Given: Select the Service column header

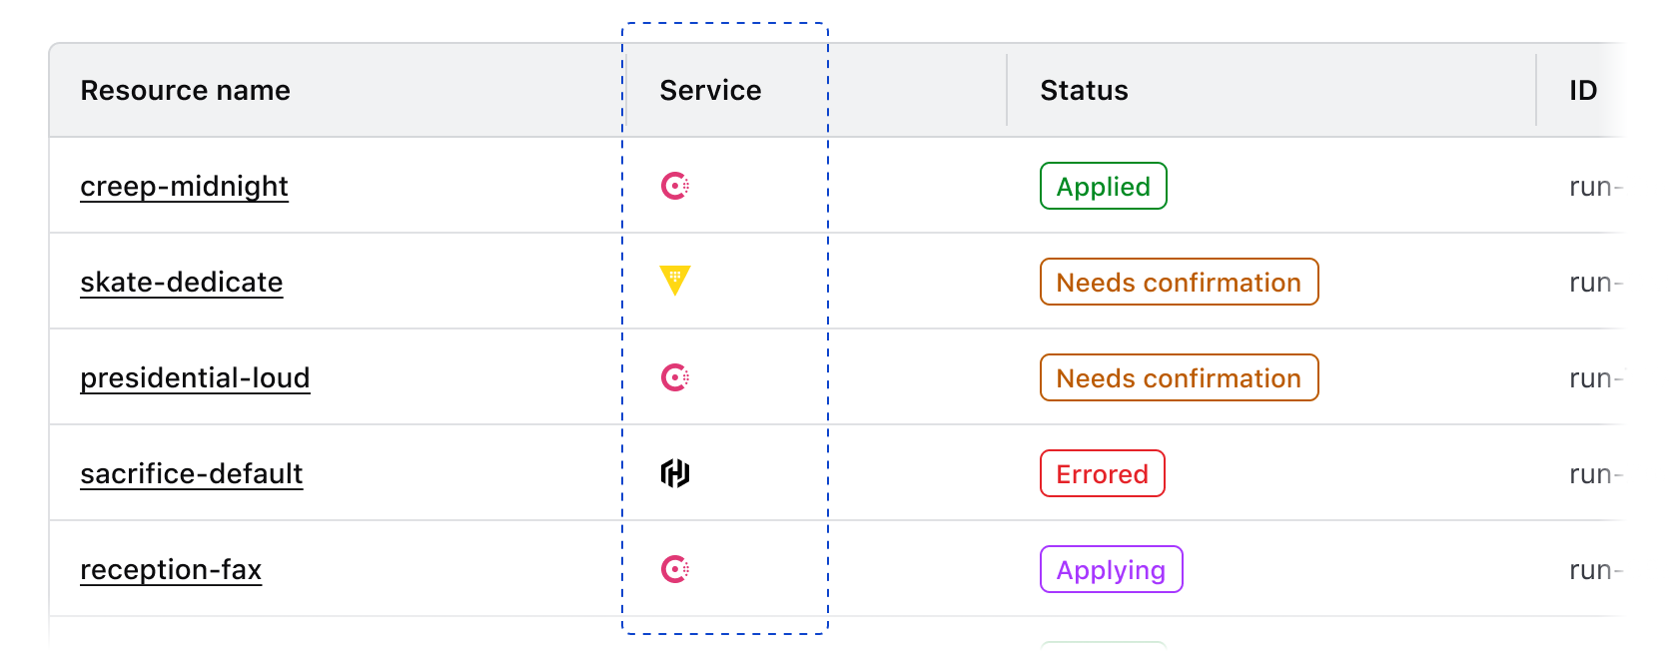Looking at the screenshot, I should [710, 91].
